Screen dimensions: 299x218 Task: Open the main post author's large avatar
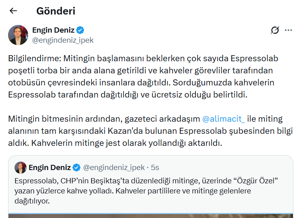(18, 35)
